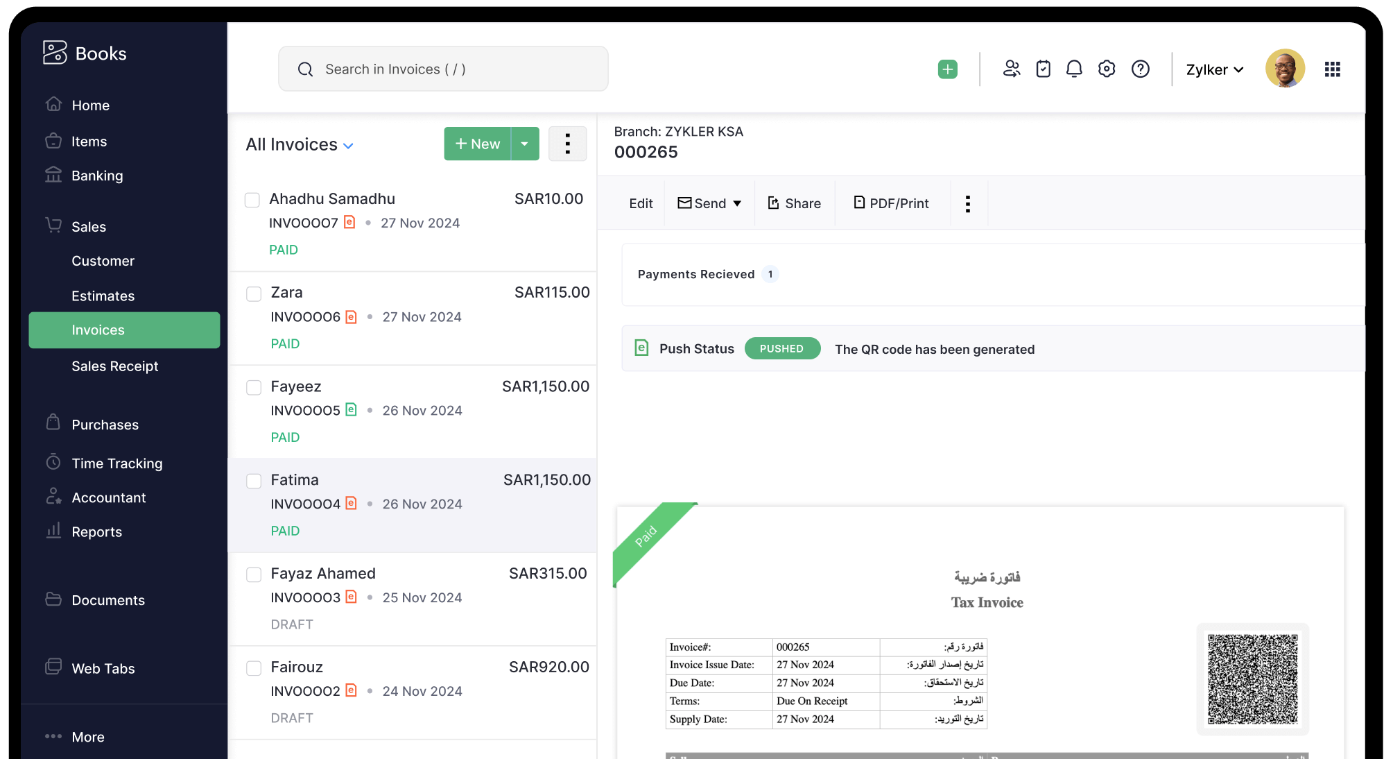
Task: Click the help question mark icon
Action: tap(1140, 69)
